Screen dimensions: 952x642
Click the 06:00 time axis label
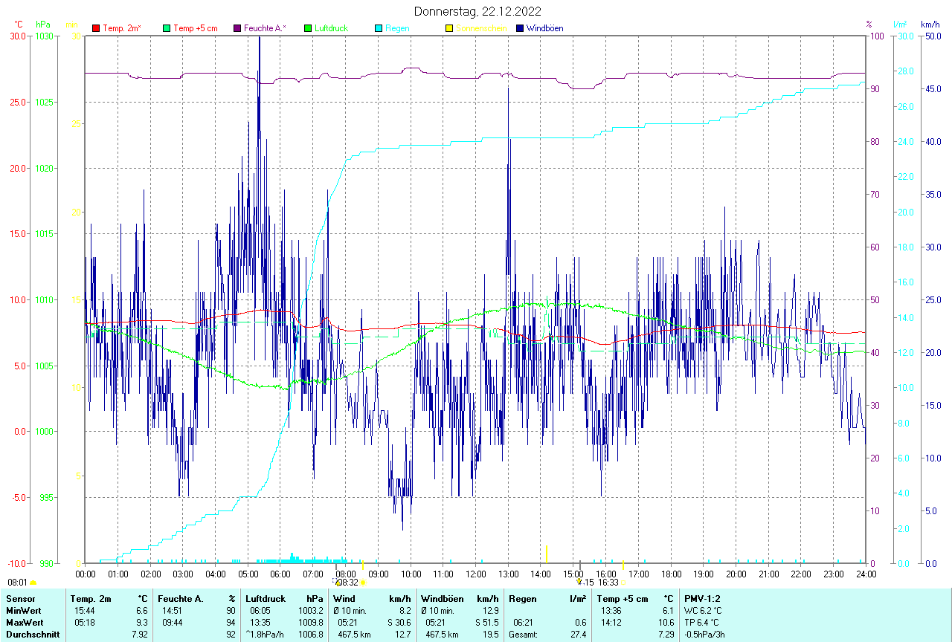pyautogui.click(x=280, y=574)
